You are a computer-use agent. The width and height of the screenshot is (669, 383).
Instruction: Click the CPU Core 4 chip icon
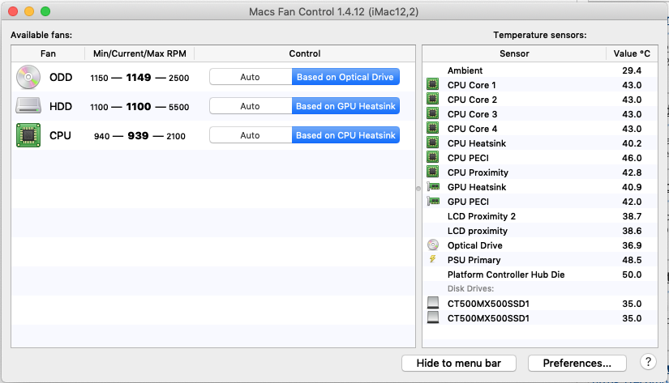click(433, 128)
